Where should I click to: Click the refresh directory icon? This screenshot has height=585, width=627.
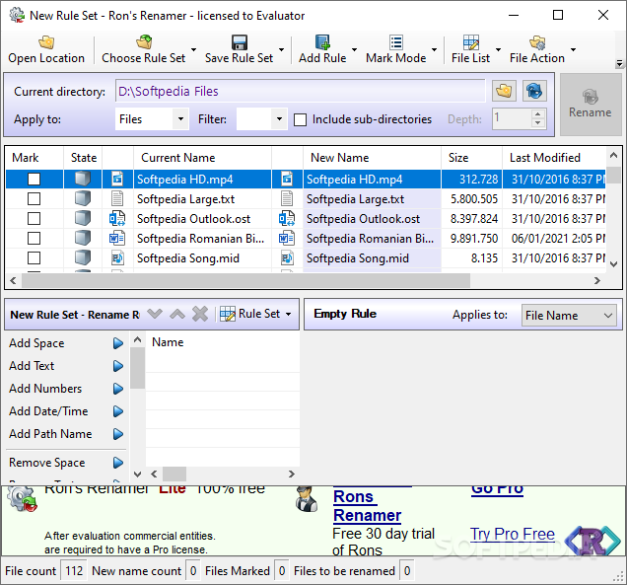coord(533,91)
